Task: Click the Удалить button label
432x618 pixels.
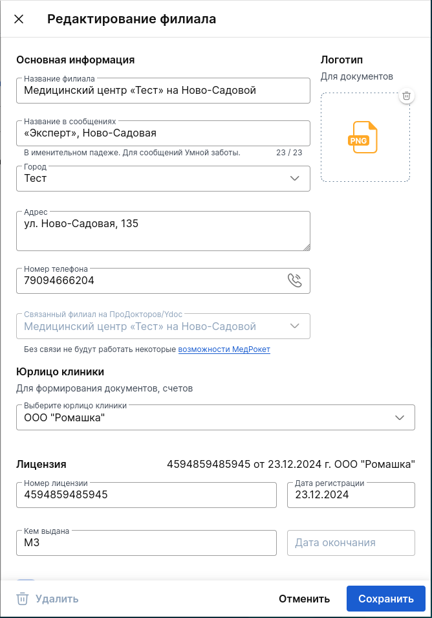Action: coord(57,599)
